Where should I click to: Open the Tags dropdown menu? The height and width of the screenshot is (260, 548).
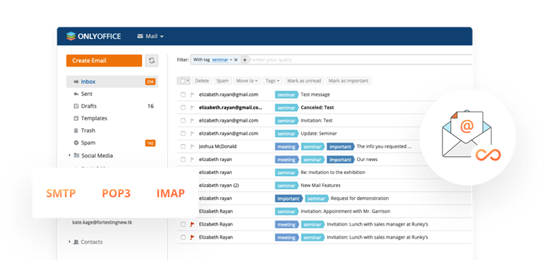(x=273, y=81)
